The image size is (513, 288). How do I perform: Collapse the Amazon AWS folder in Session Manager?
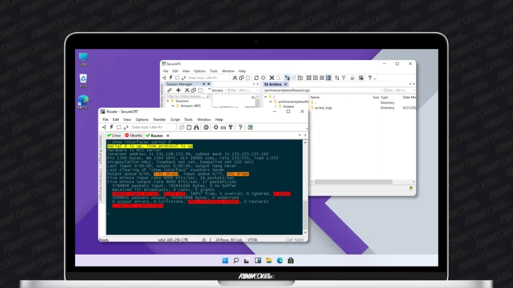[x=172, y=106]
